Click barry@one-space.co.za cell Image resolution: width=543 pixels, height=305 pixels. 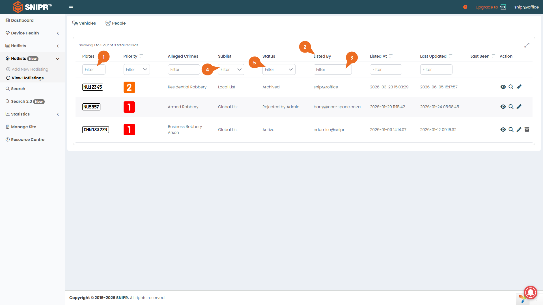coord(337,107)
